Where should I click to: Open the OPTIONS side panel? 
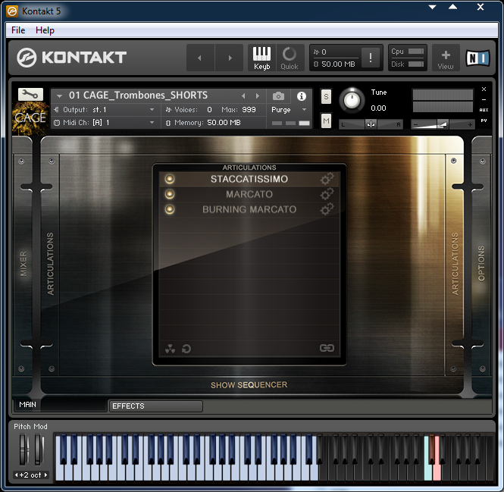click(481, 264)
